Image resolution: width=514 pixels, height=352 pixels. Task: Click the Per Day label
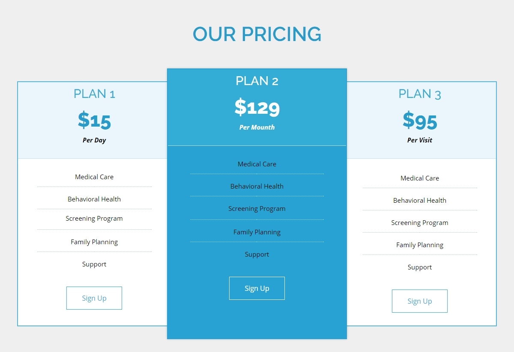[x=94, y=140]
